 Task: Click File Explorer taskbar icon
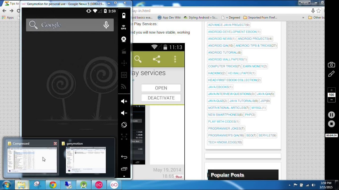pos(21,185)
